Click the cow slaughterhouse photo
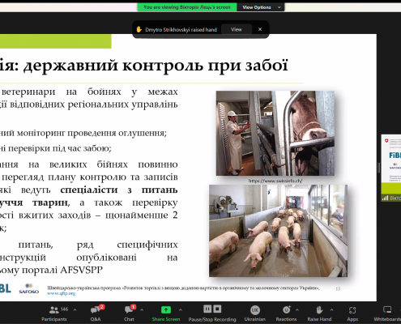The width and height of the screenshot is (401, 324). point(275,133)
